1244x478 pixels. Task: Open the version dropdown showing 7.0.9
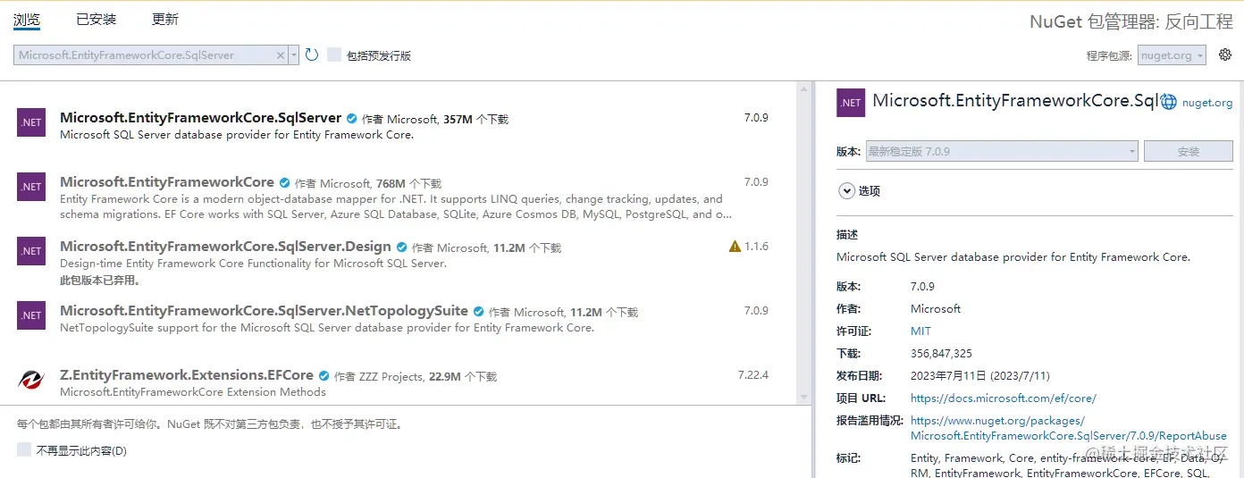(x=1002, y=151)
